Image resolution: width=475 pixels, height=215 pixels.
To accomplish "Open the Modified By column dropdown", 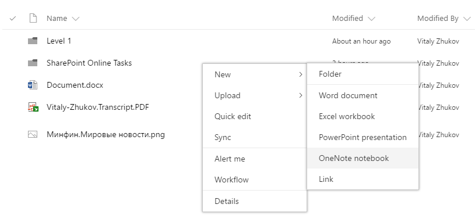I will 467,19.
